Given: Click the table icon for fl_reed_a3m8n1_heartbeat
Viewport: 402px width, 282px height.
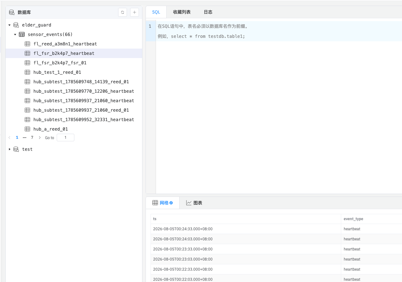Looking at the screenshot, I should tap(27, 44).
